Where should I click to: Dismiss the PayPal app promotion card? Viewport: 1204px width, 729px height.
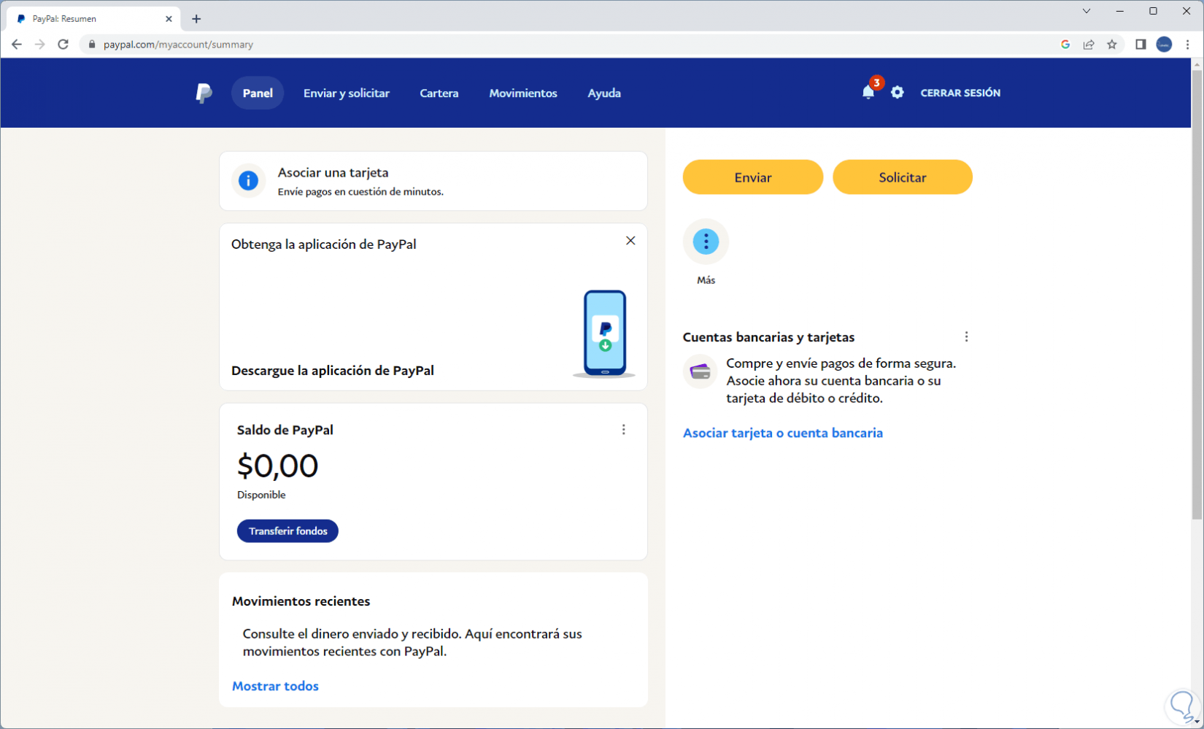click(630, 241)
